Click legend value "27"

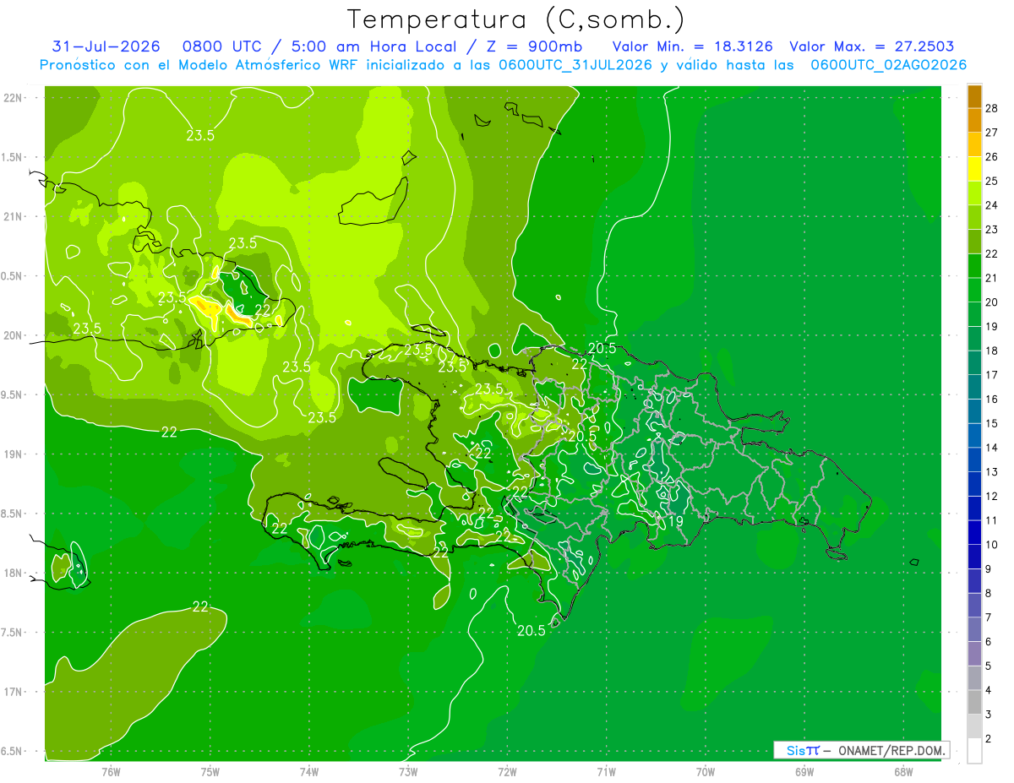tap(992, 133)
